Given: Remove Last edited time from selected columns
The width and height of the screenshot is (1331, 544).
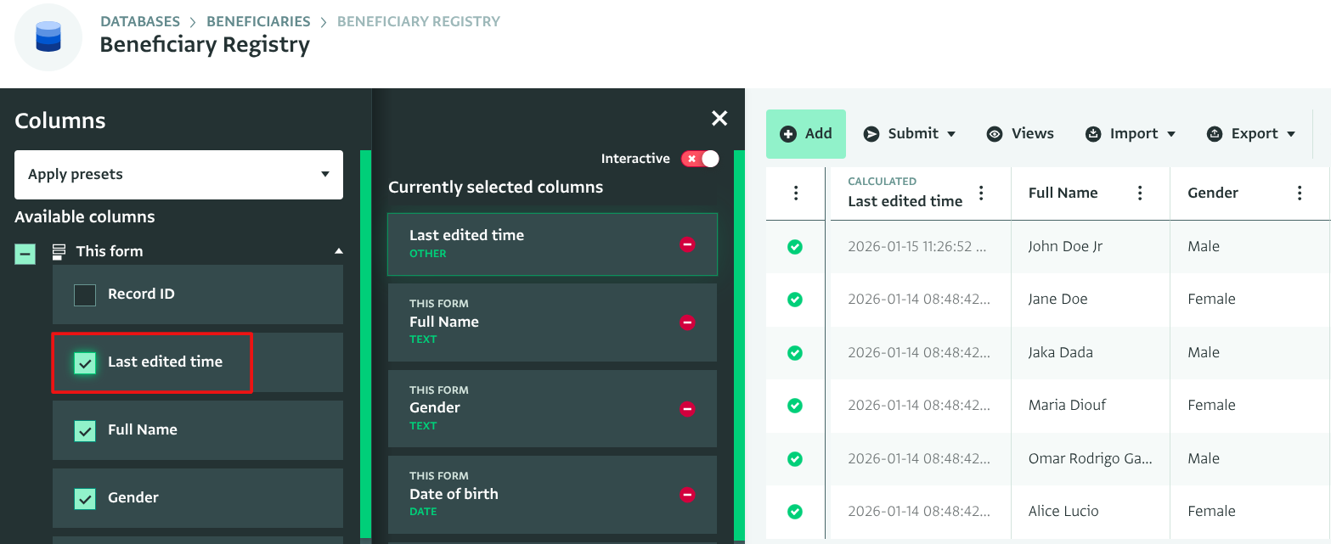Looking at the screenshot, I should click(687, 244).
